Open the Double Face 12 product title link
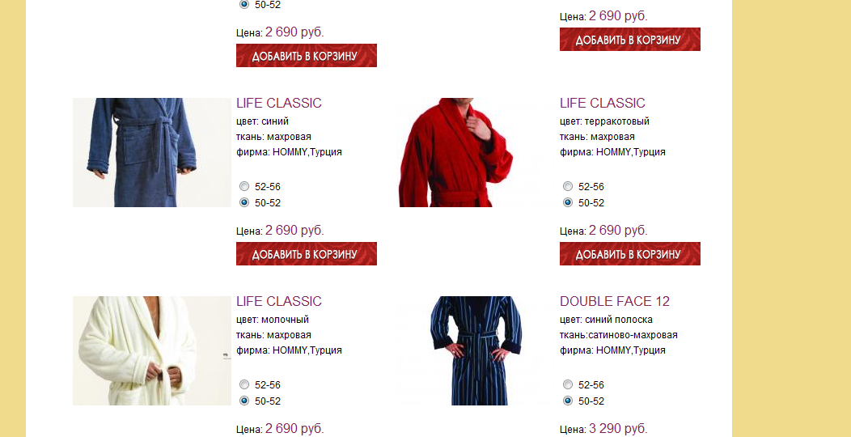 pos(614,301)
